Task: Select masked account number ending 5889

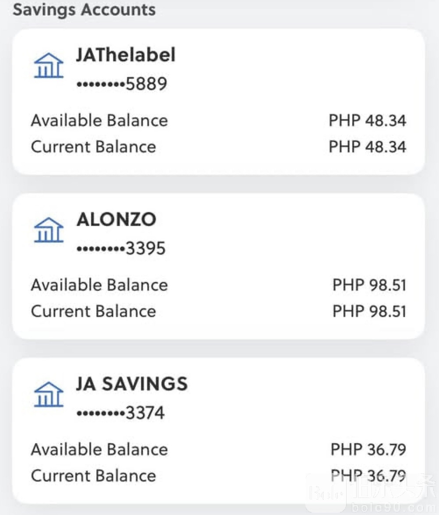Action: pyautogui.click(x=121, y=84)
